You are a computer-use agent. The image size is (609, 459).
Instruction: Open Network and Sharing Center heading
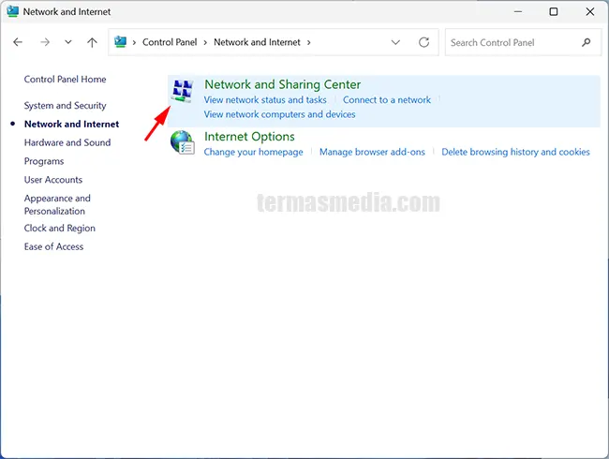[x=282, y=84]
